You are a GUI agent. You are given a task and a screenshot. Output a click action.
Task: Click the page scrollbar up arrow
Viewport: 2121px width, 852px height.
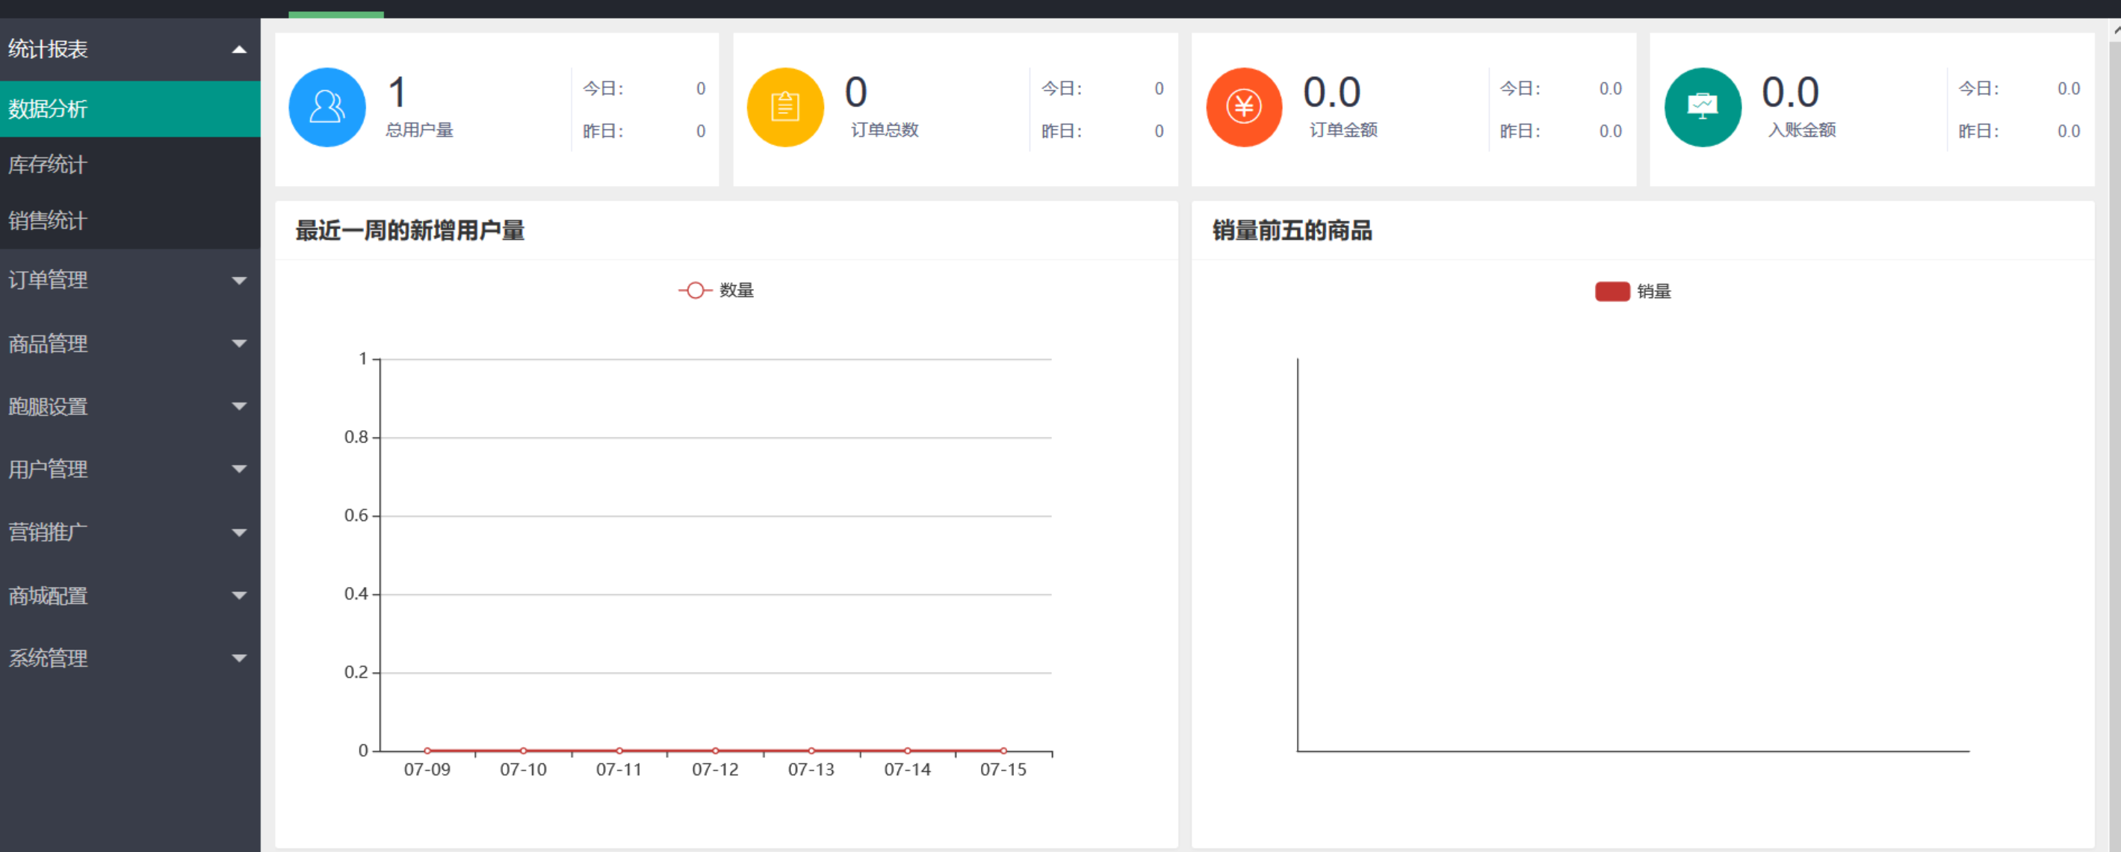(2114, 29)
